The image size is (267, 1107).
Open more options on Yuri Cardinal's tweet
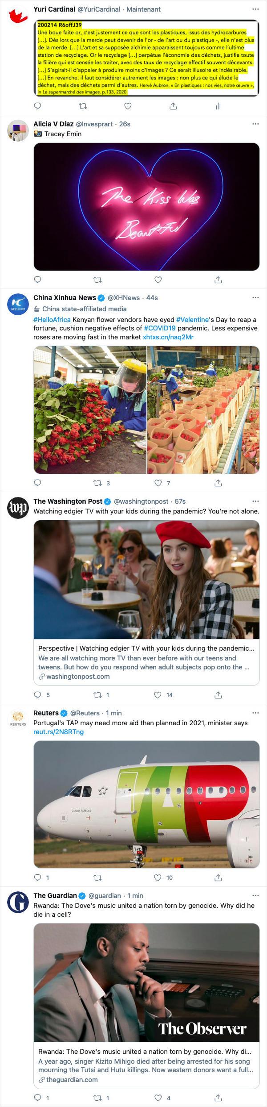(255, 9)
